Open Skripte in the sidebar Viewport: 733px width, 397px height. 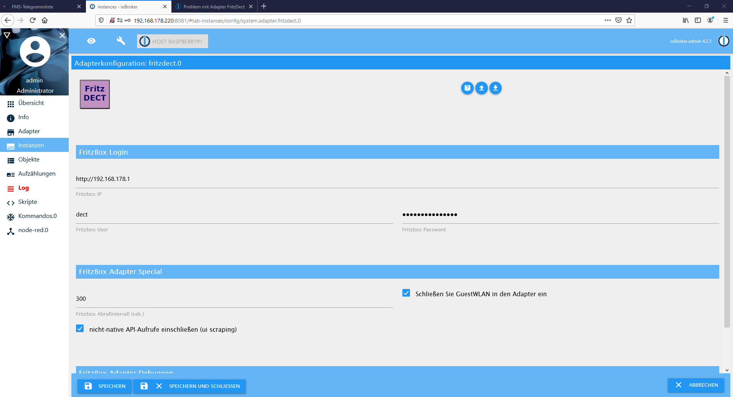(34, 202)
